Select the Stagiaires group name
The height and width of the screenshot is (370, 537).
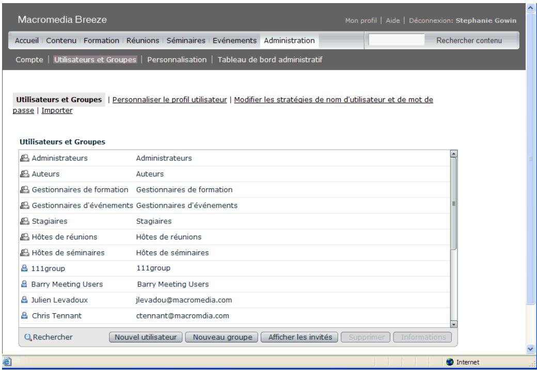[50, 221]
